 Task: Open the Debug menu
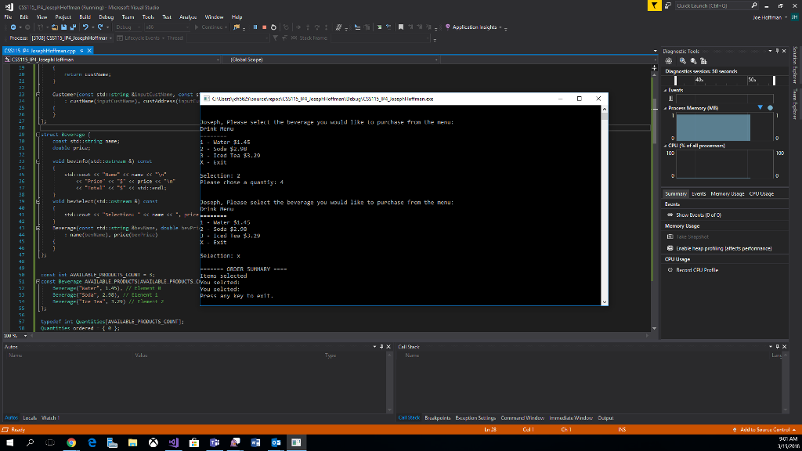[106, 17]
